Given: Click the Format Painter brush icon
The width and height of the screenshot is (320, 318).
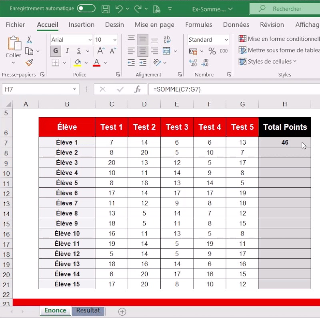Looking at the screenshot, I should [29, 62].
